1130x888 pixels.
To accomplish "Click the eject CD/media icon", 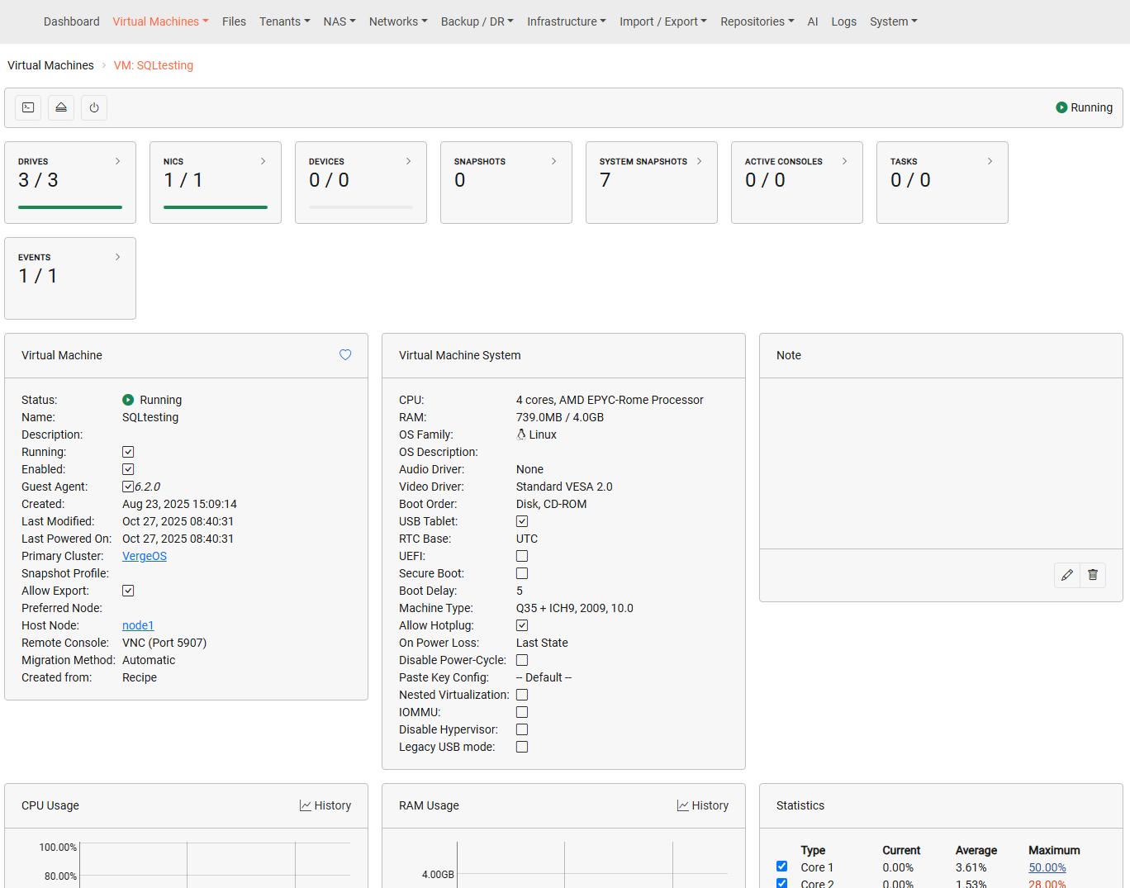I will pyautogui.click(x=61, y=107).
